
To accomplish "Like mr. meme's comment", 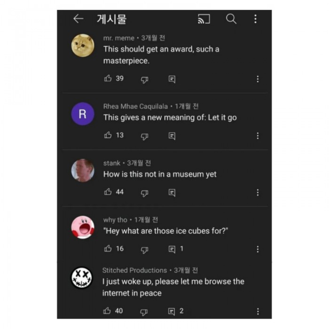I will (108, 78).
